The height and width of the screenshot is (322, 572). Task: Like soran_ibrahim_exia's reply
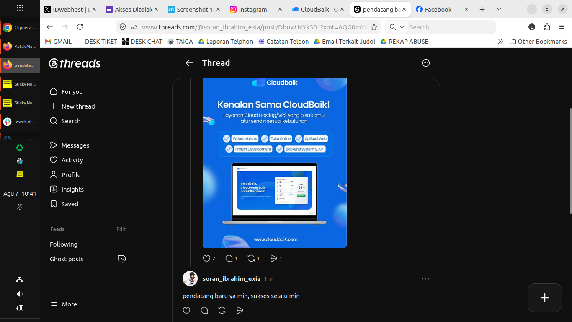point(187,311)
